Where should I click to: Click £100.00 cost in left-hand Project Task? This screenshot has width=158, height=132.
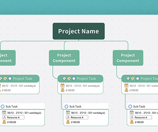(x=6, y=90)
